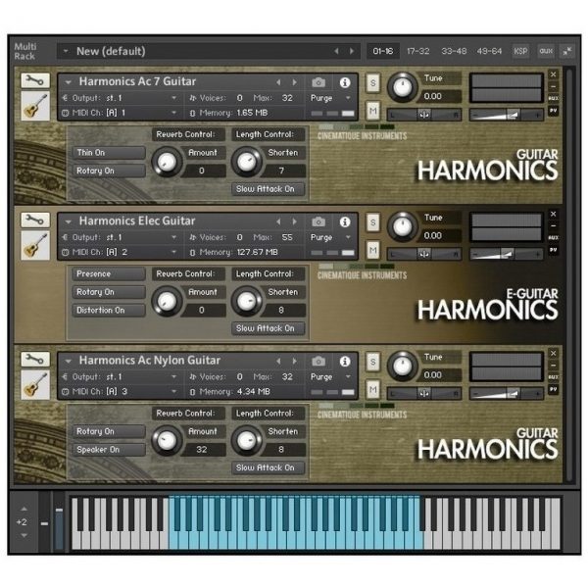Click Rotary On for Elec Guitar

pyautogui.click(x=109, y=292)
